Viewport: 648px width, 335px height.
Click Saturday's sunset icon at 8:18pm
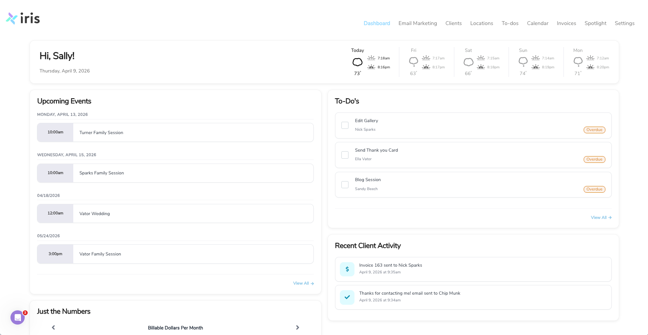coord(481,67)
